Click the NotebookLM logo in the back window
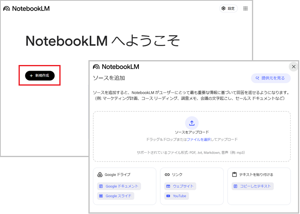The height and width of the screenshot is (214, 300). pyautogui.click(x=26, y=8)
